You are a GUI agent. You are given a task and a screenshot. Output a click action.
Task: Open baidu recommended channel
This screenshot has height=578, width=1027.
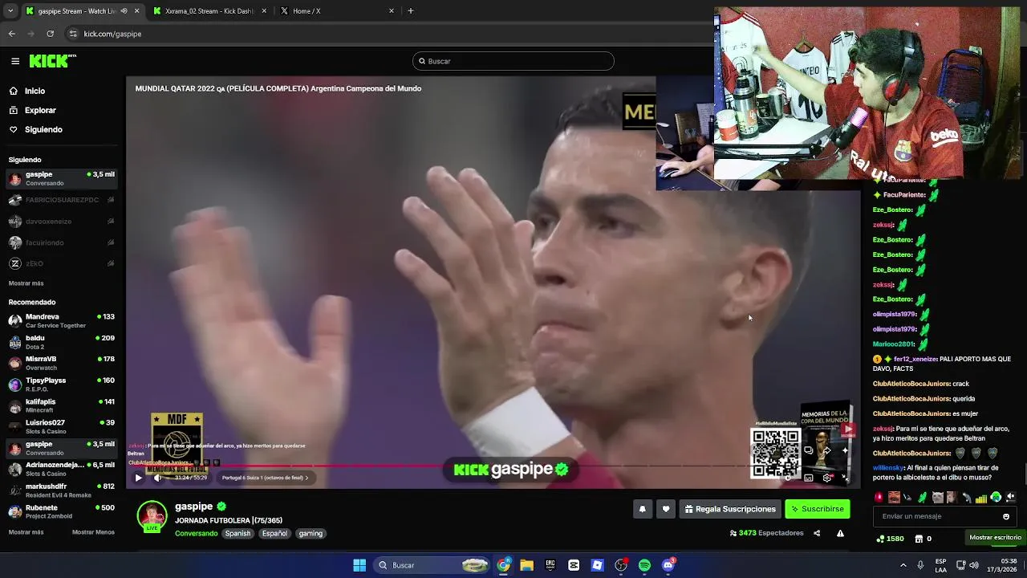point(61,342)
